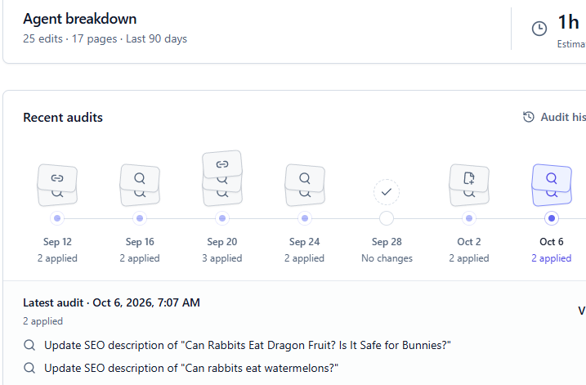Select the Sep 24 search audit card

click(x=305, y=178)
